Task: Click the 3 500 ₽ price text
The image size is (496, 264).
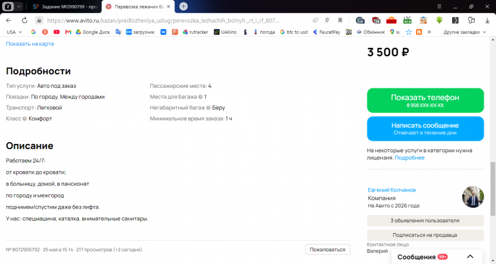Action: pos(387,52)
